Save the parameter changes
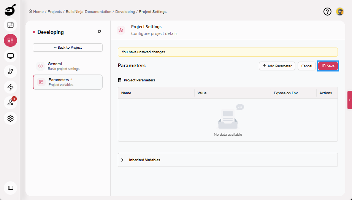This screenshot has width=352, height=200. pos(328,66)
